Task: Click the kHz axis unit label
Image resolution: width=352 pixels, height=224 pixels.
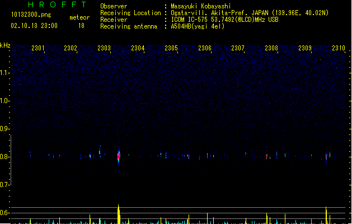Action: pos(5,45)
